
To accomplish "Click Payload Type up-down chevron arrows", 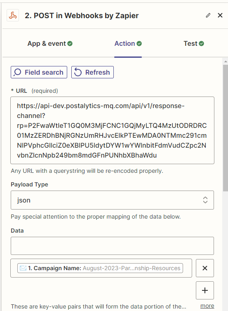I will [205, 200].
